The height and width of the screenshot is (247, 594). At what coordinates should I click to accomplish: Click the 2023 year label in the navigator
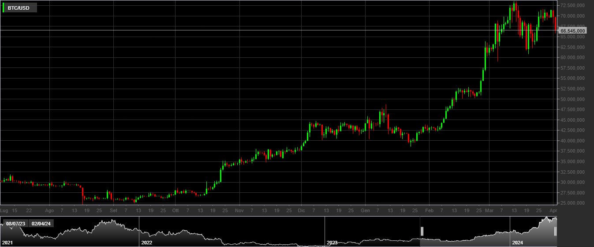[332, 243]
